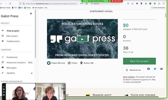Click the Zoom minimize-view icon in video panel
168x100 pixels.
(4, 86)
